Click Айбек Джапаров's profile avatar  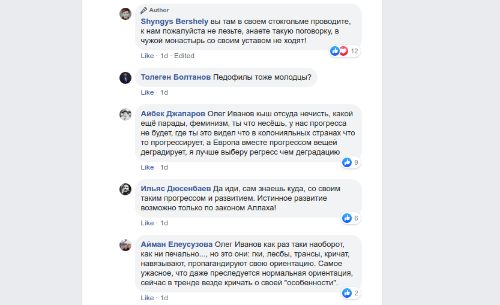point(125,114)
